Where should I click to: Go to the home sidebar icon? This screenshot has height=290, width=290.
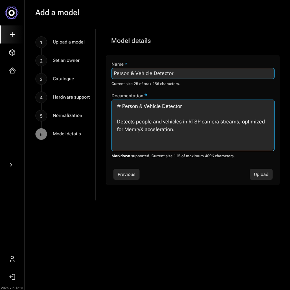(12, 71)
